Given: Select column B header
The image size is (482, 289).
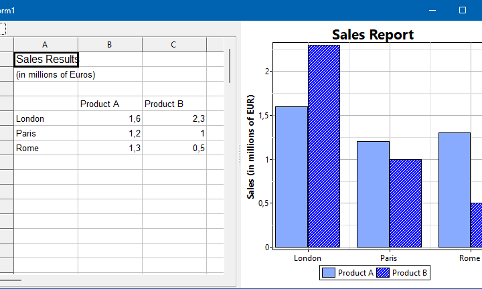Looking at the screenshot, I should tap(110, 45).
